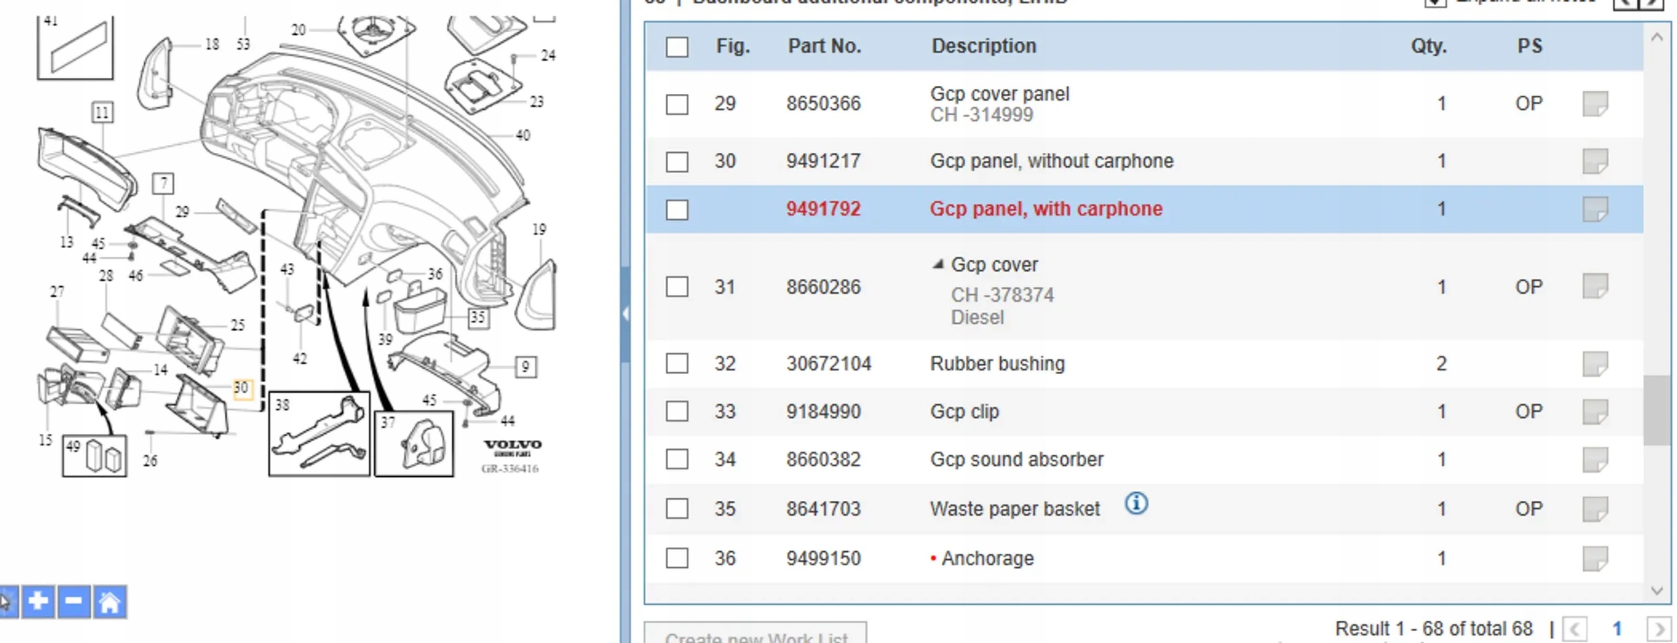This screenshot has height=643, width=1677.
Task: Open inset drawing 37 in the diagram
Action: (x=414, y=444)
